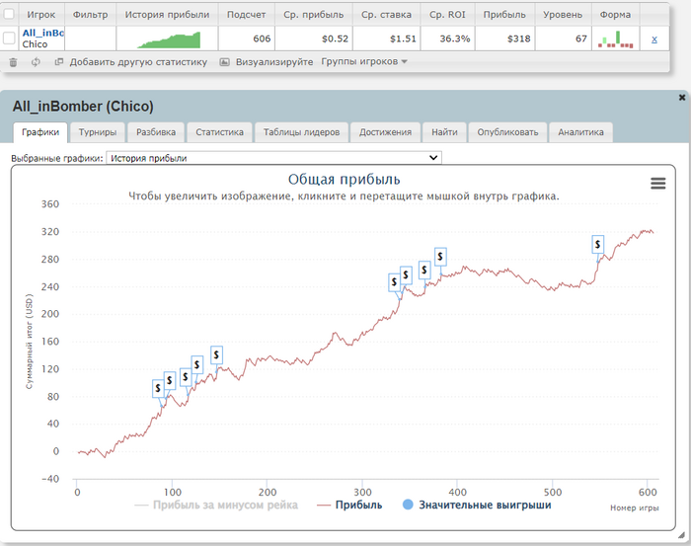Open the Таблицы лидеров tab
This screenshot has width=691, height=546.
[301, 132]
